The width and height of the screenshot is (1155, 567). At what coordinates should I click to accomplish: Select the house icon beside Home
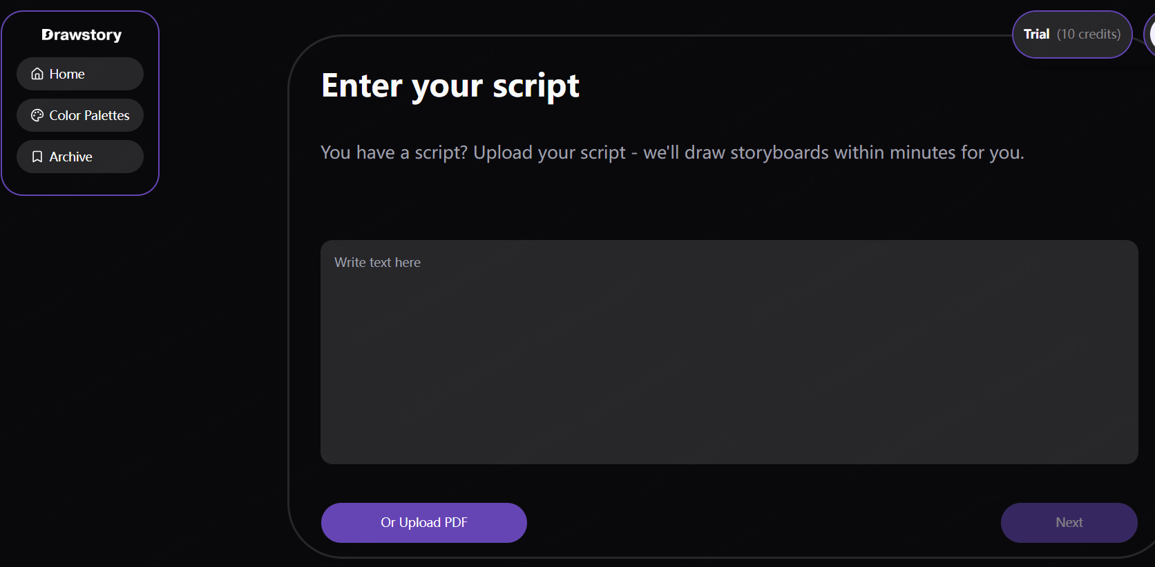37,73
